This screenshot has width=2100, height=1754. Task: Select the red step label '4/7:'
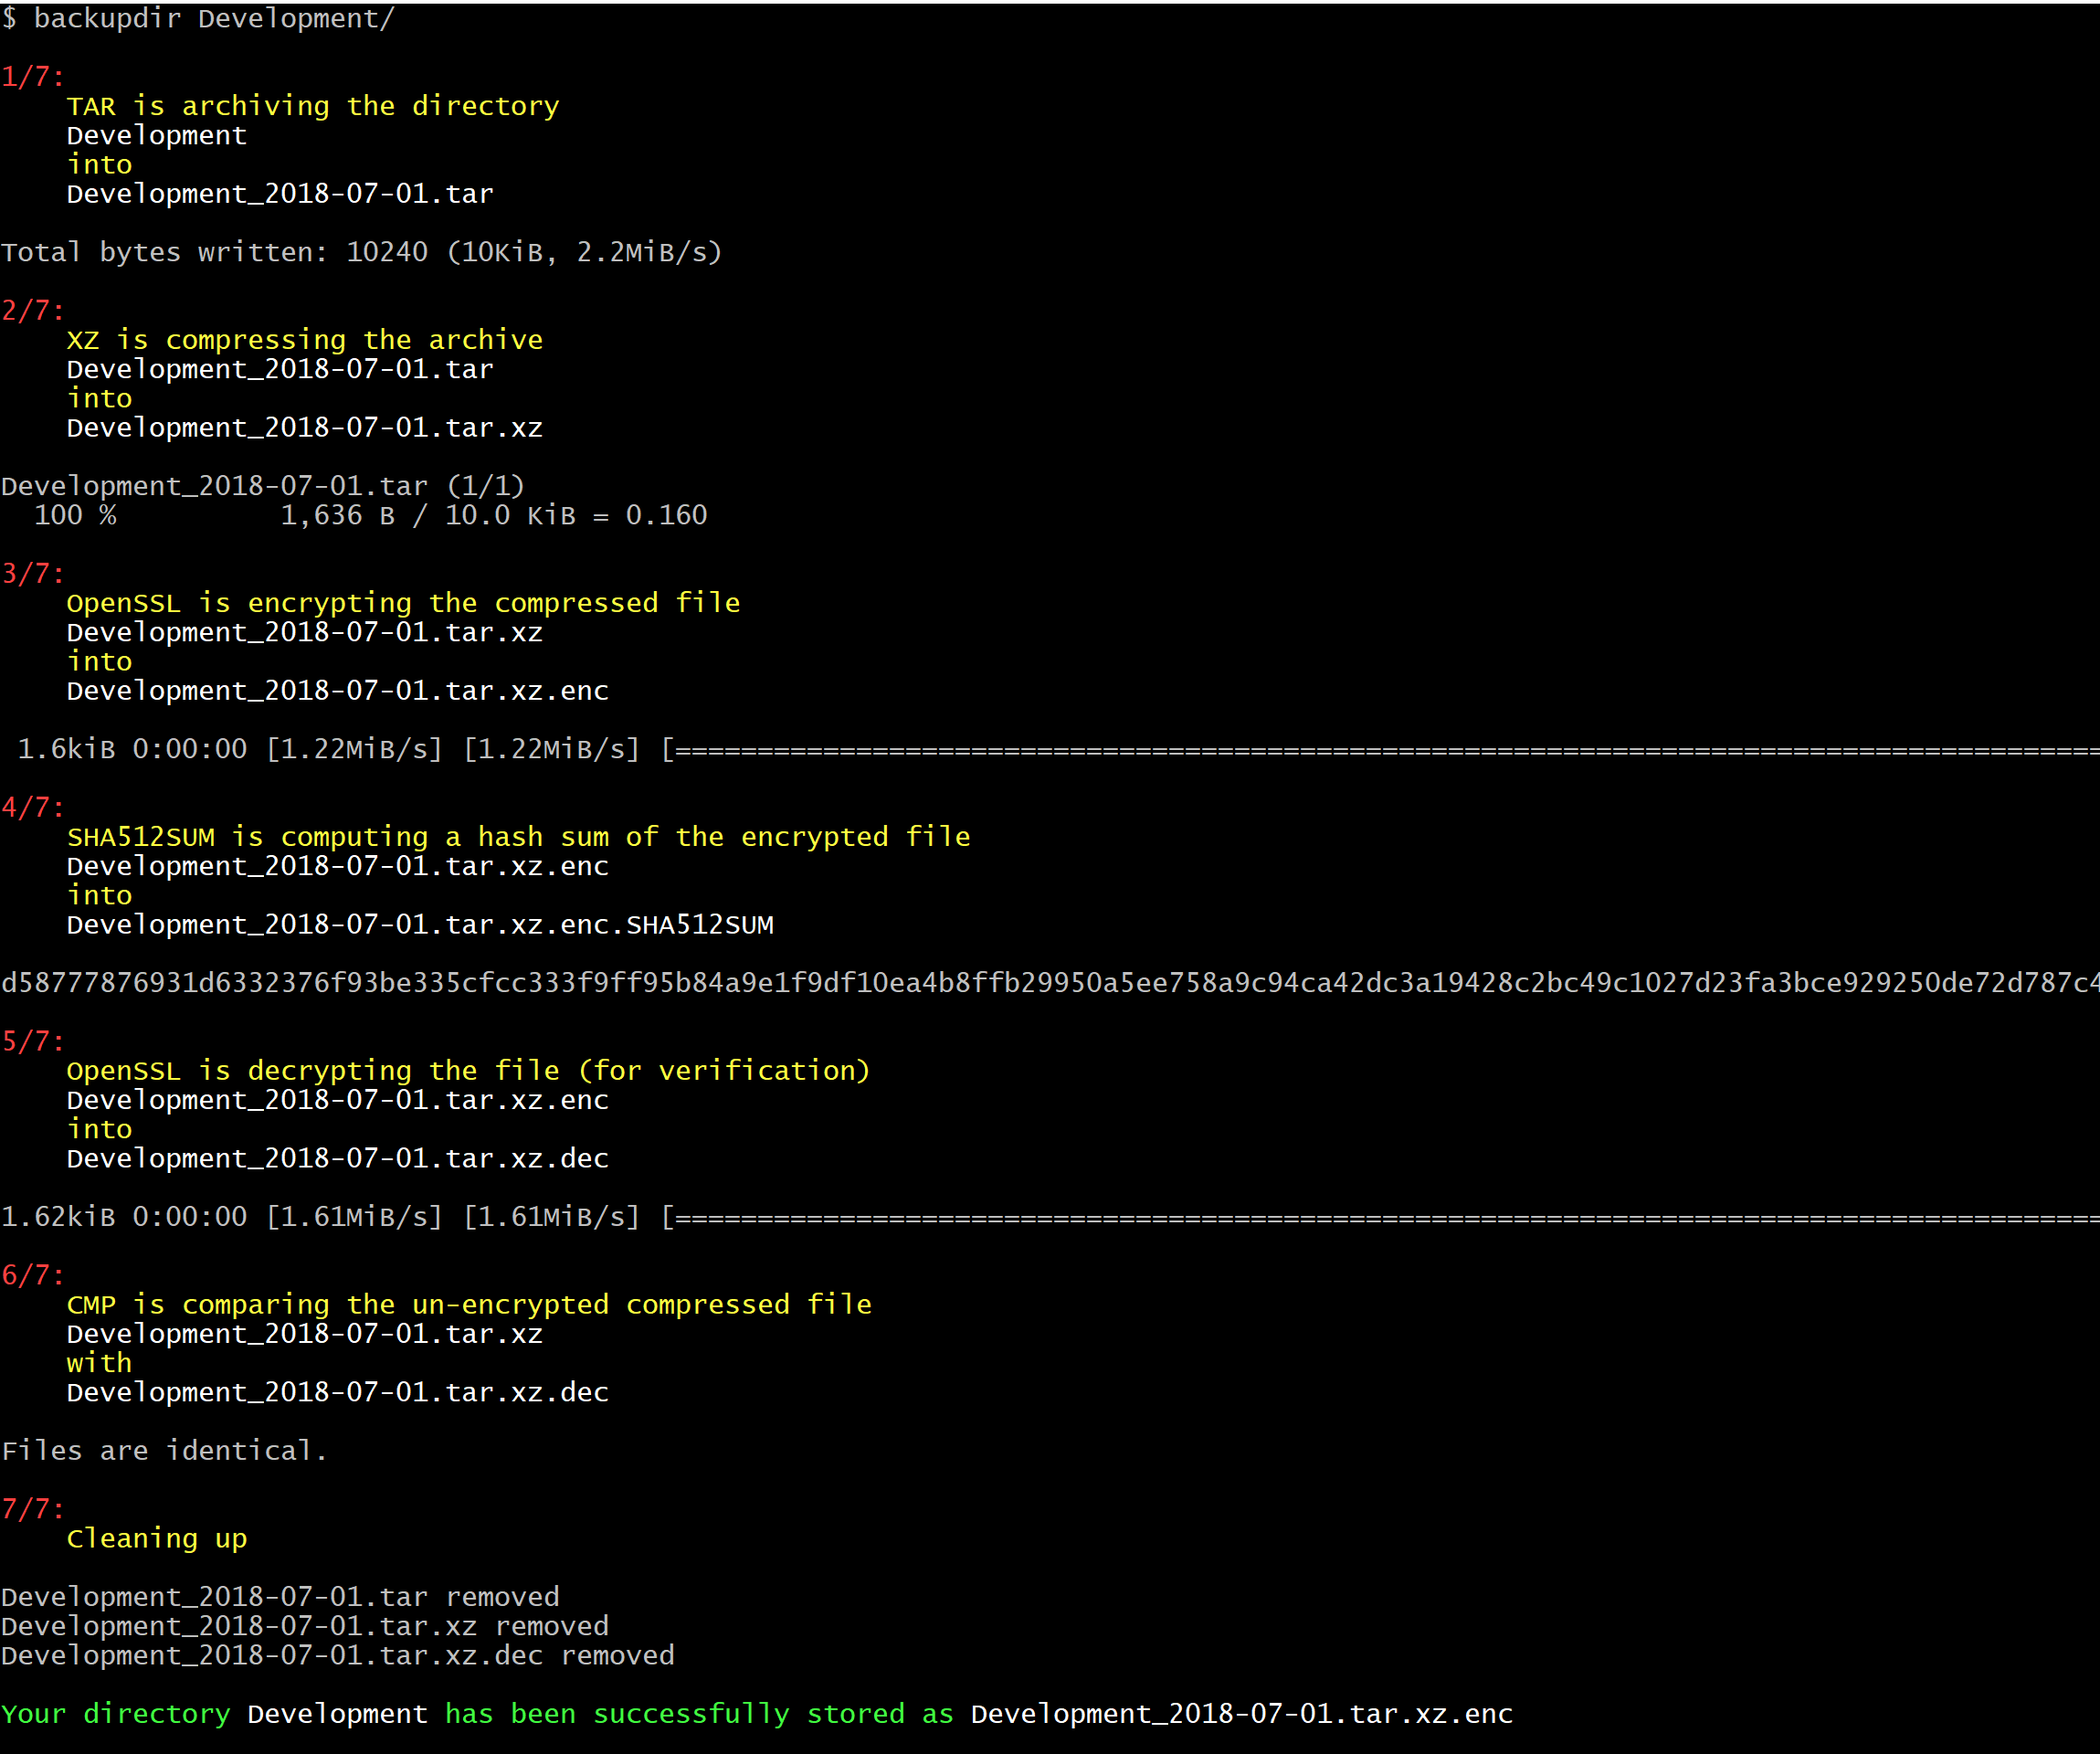point(33,808)
